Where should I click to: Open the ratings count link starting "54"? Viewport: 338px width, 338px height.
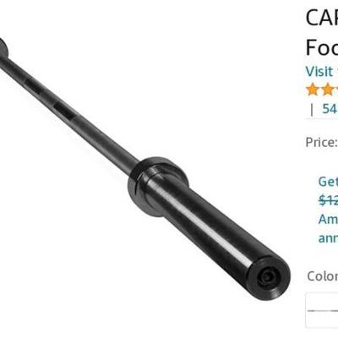click(x=330, y=109)
